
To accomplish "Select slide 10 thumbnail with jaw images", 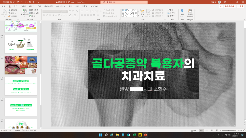I will tap(21, 44).
